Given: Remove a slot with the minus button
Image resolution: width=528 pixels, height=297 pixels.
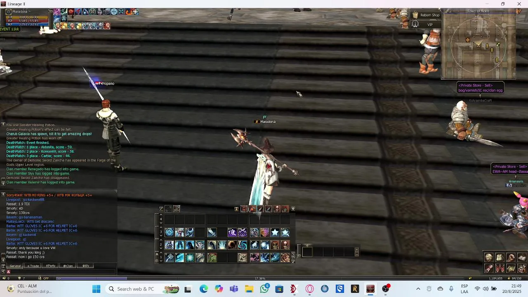Looking at the screenshot, I should point(357,254).
